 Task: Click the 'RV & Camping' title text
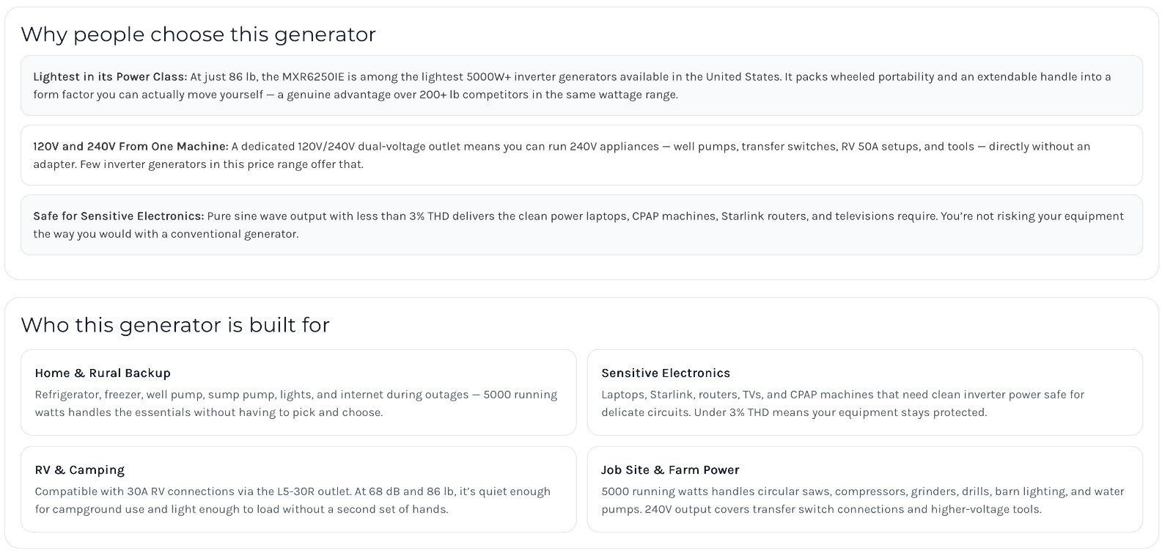coord(79,469)
